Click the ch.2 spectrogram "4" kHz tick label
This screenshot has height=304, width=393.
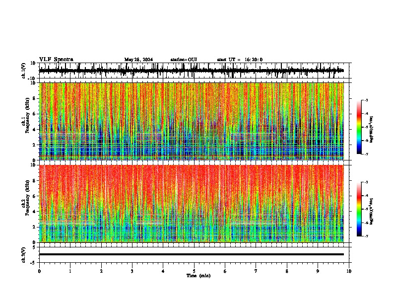(x=34, y=212)
